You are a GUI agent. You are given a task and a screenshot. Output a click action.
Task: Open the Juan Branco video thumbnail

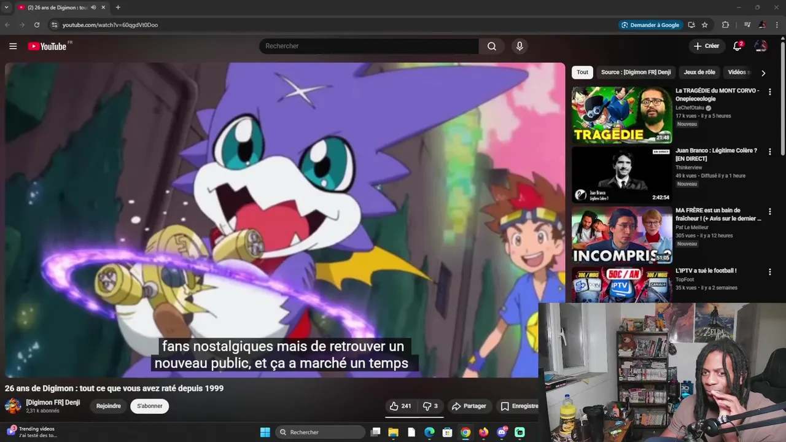(621, 175)
